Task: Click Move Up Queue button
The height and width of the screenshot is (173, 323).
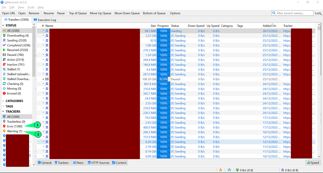Action: click(100, 13)
